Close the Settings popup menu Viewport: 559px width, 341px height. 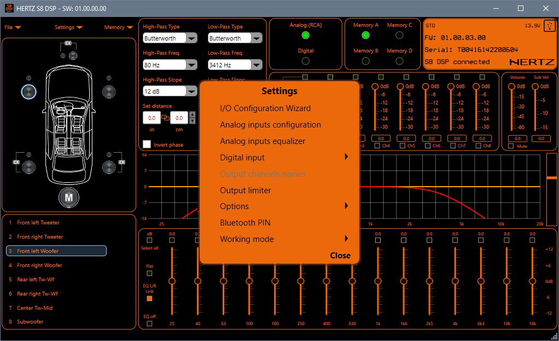coord(340,256)
